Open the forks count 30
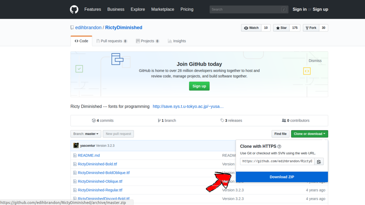 pyautogui.click(x=324, y=28)
